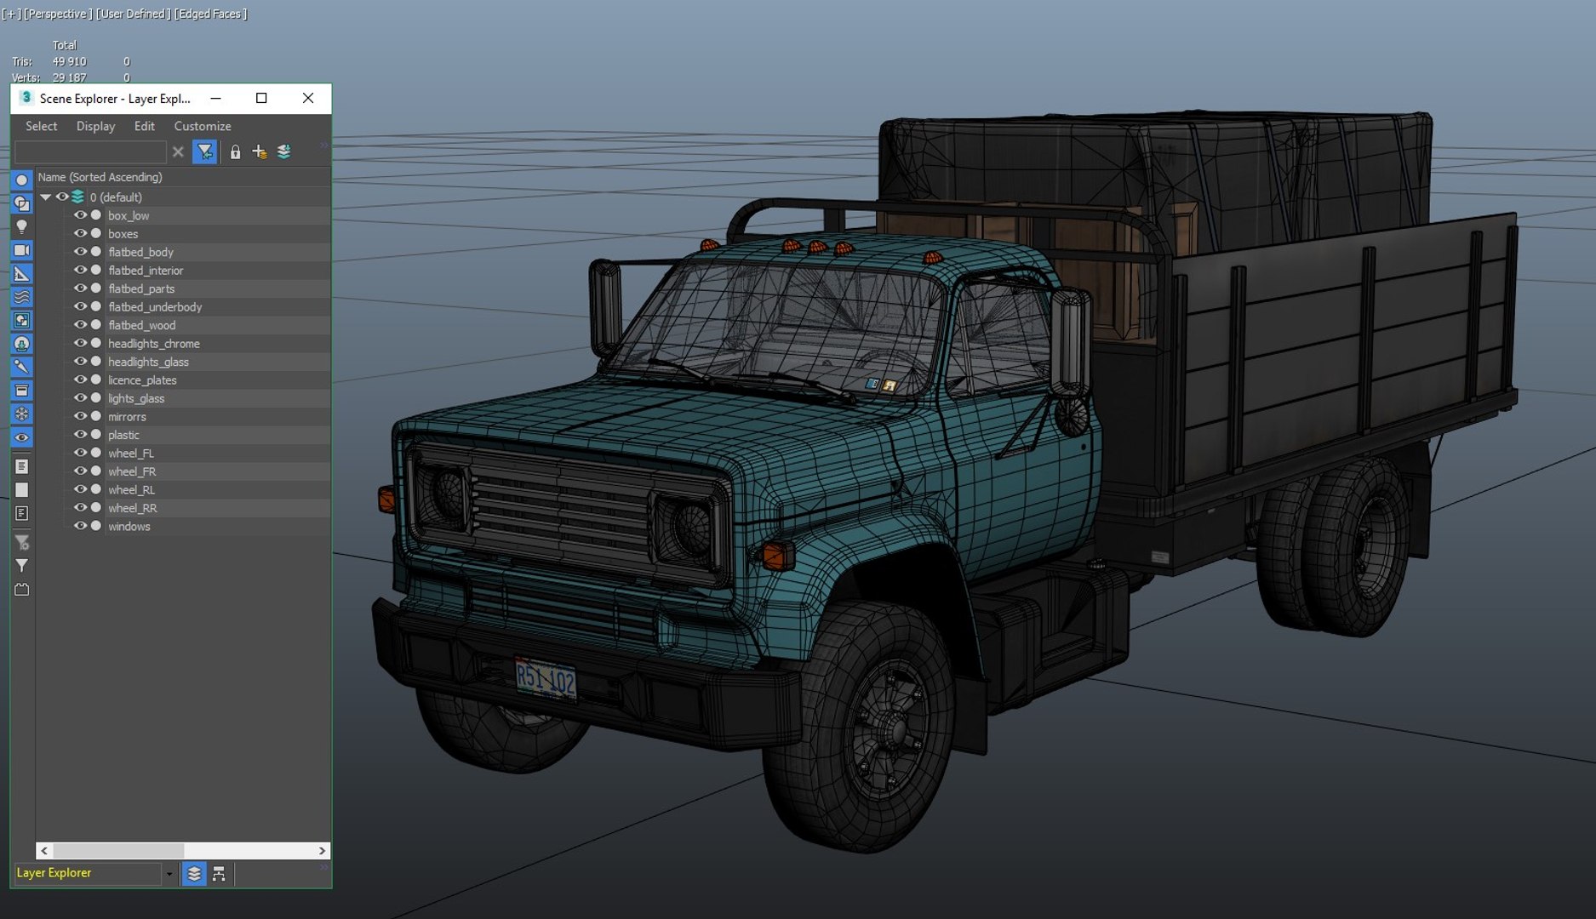Open the Layer Explorer dropdown arrow
The width and height of the screenshot is (1596, 919).
point(169,874)
